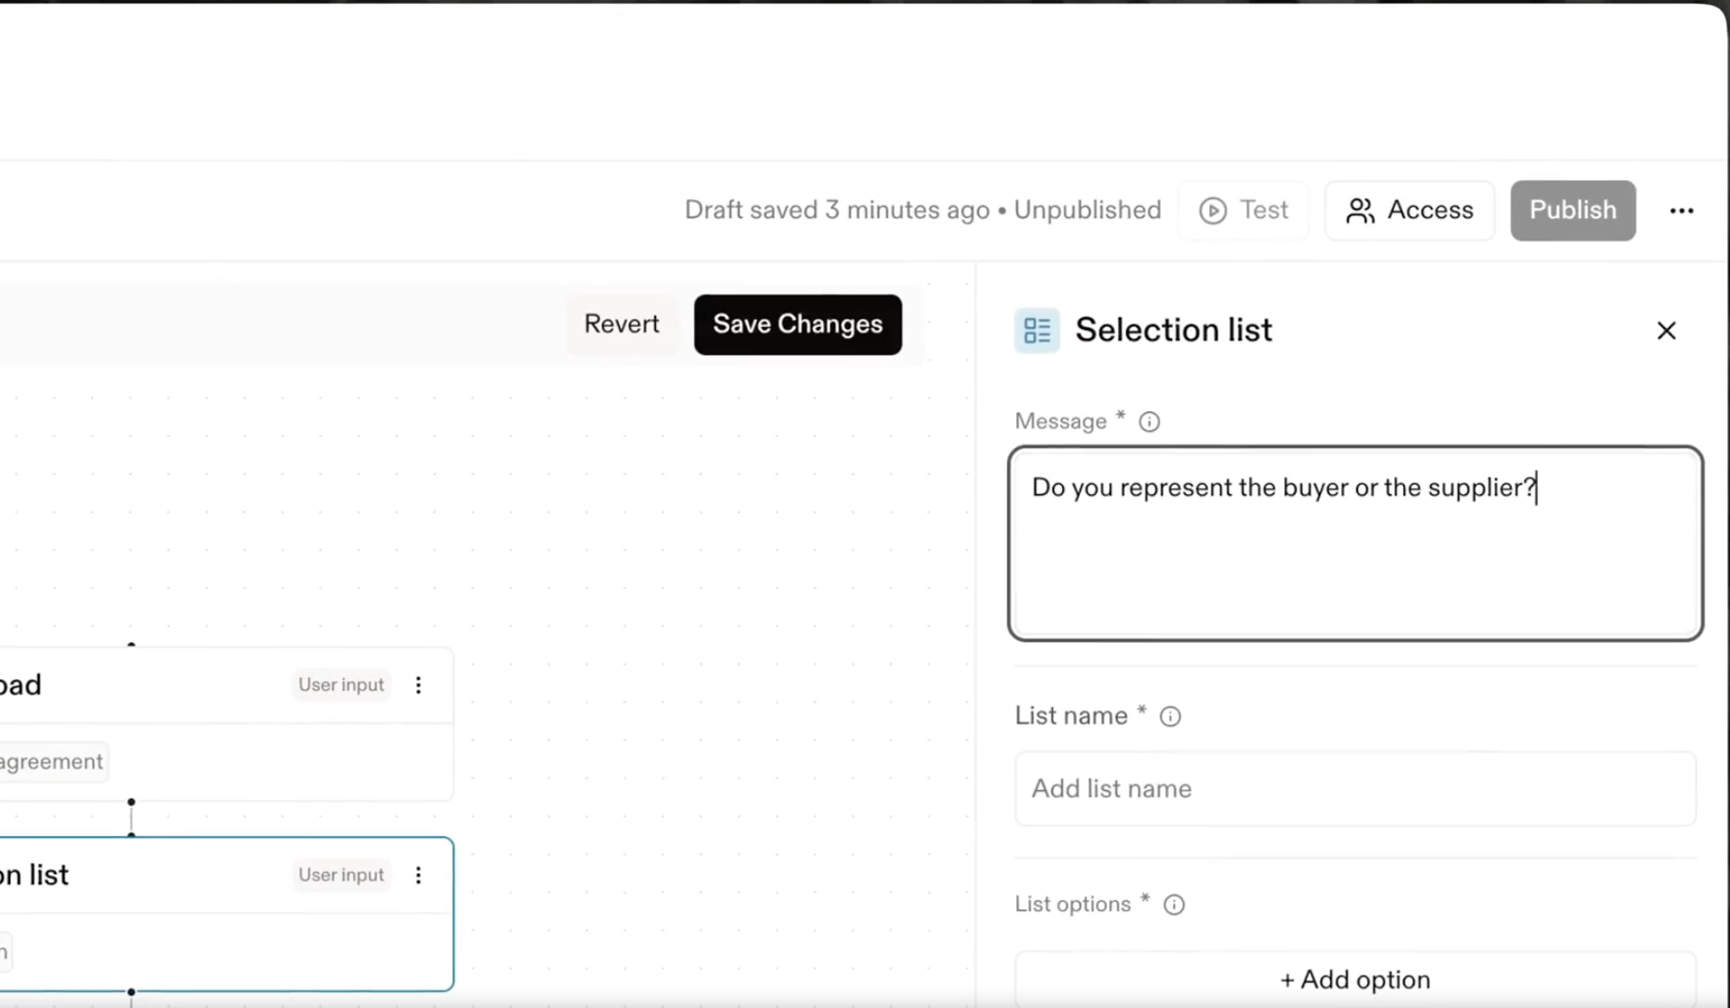Focus the Add list name input
Viewport: 1730px width, 1008px height.
(x=1355, y=789)
